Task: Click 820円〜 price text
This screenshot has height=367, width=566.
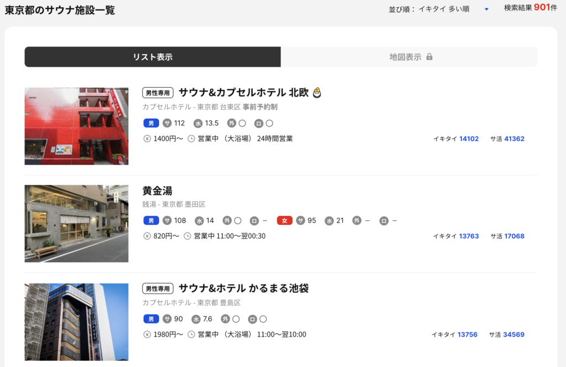Action: [x=166, y=236]
